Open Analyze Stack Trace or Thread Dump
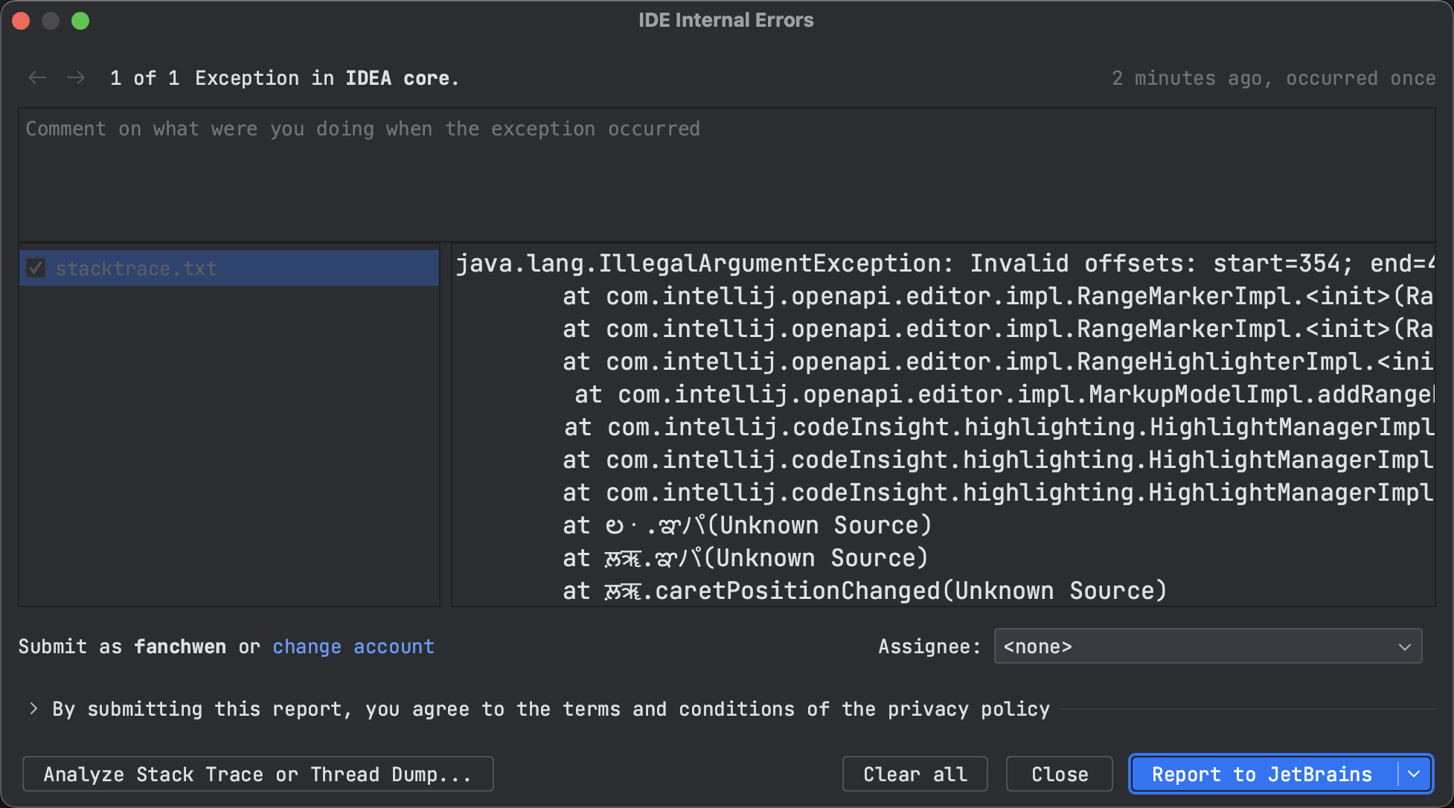Image resolution: width=1454 pixels, height=808 pixels. [x=257, y=775]
